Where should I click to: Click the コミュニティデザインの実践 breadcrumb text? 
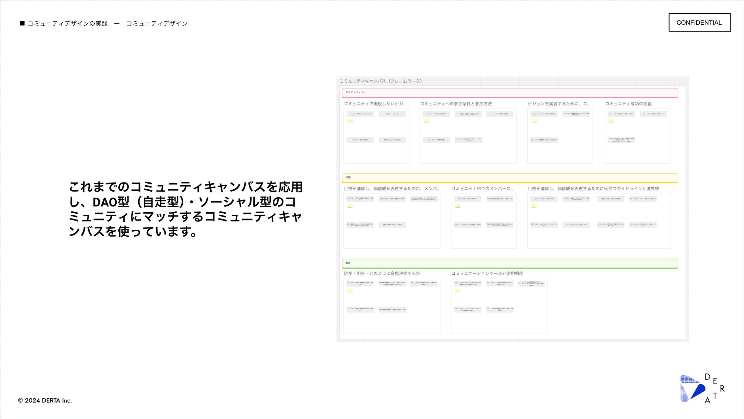click(68, 24)
